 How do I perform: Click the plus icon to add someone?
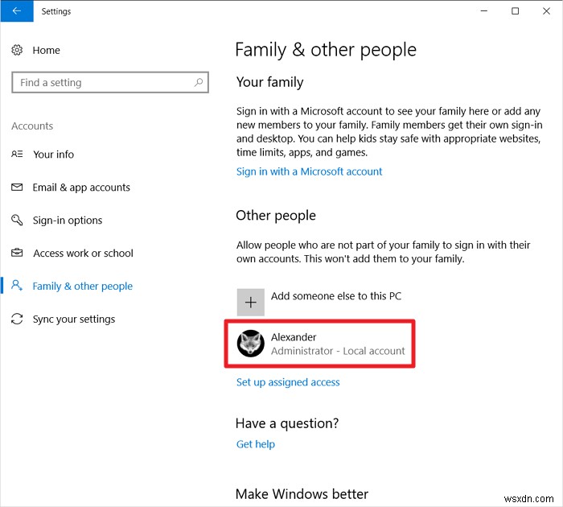pos(251,302)
